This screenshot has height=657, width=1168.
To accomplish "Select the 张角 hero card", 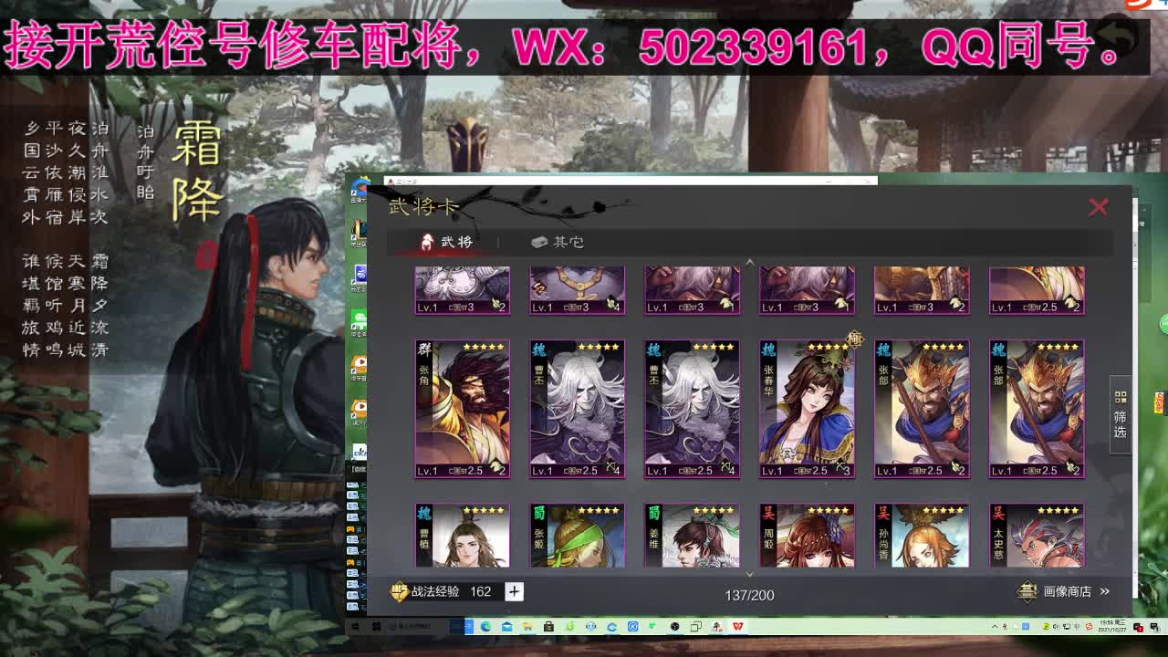I will click(x=463, y=409).
